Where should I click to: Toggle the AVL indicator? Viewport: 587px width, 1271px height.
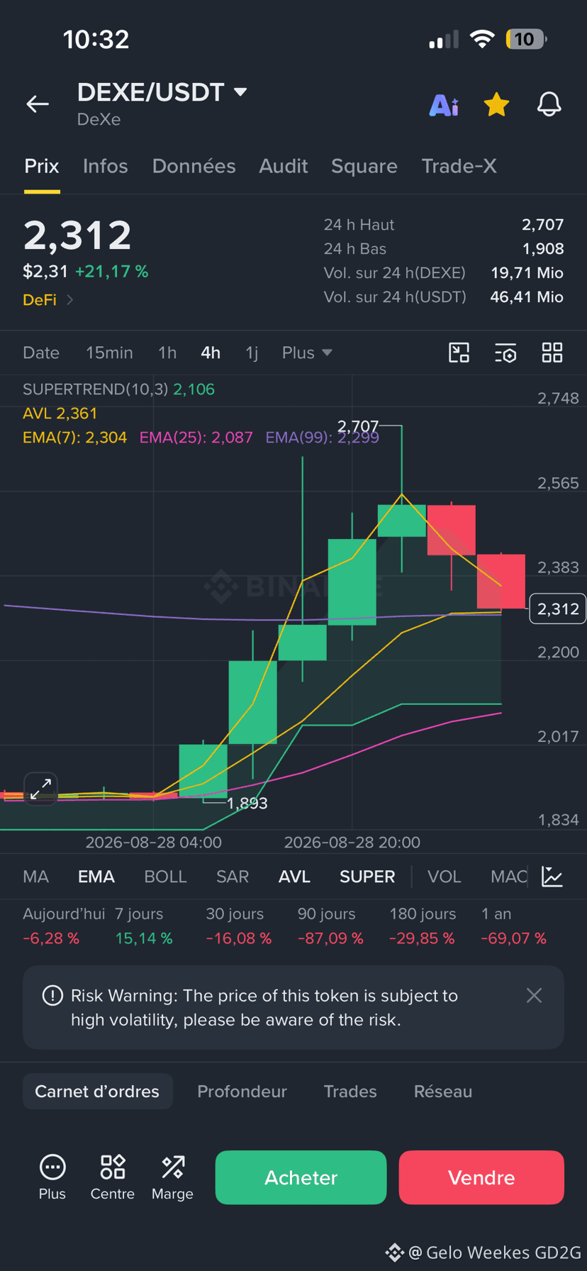pyautogui.click(x=294, y=877)
